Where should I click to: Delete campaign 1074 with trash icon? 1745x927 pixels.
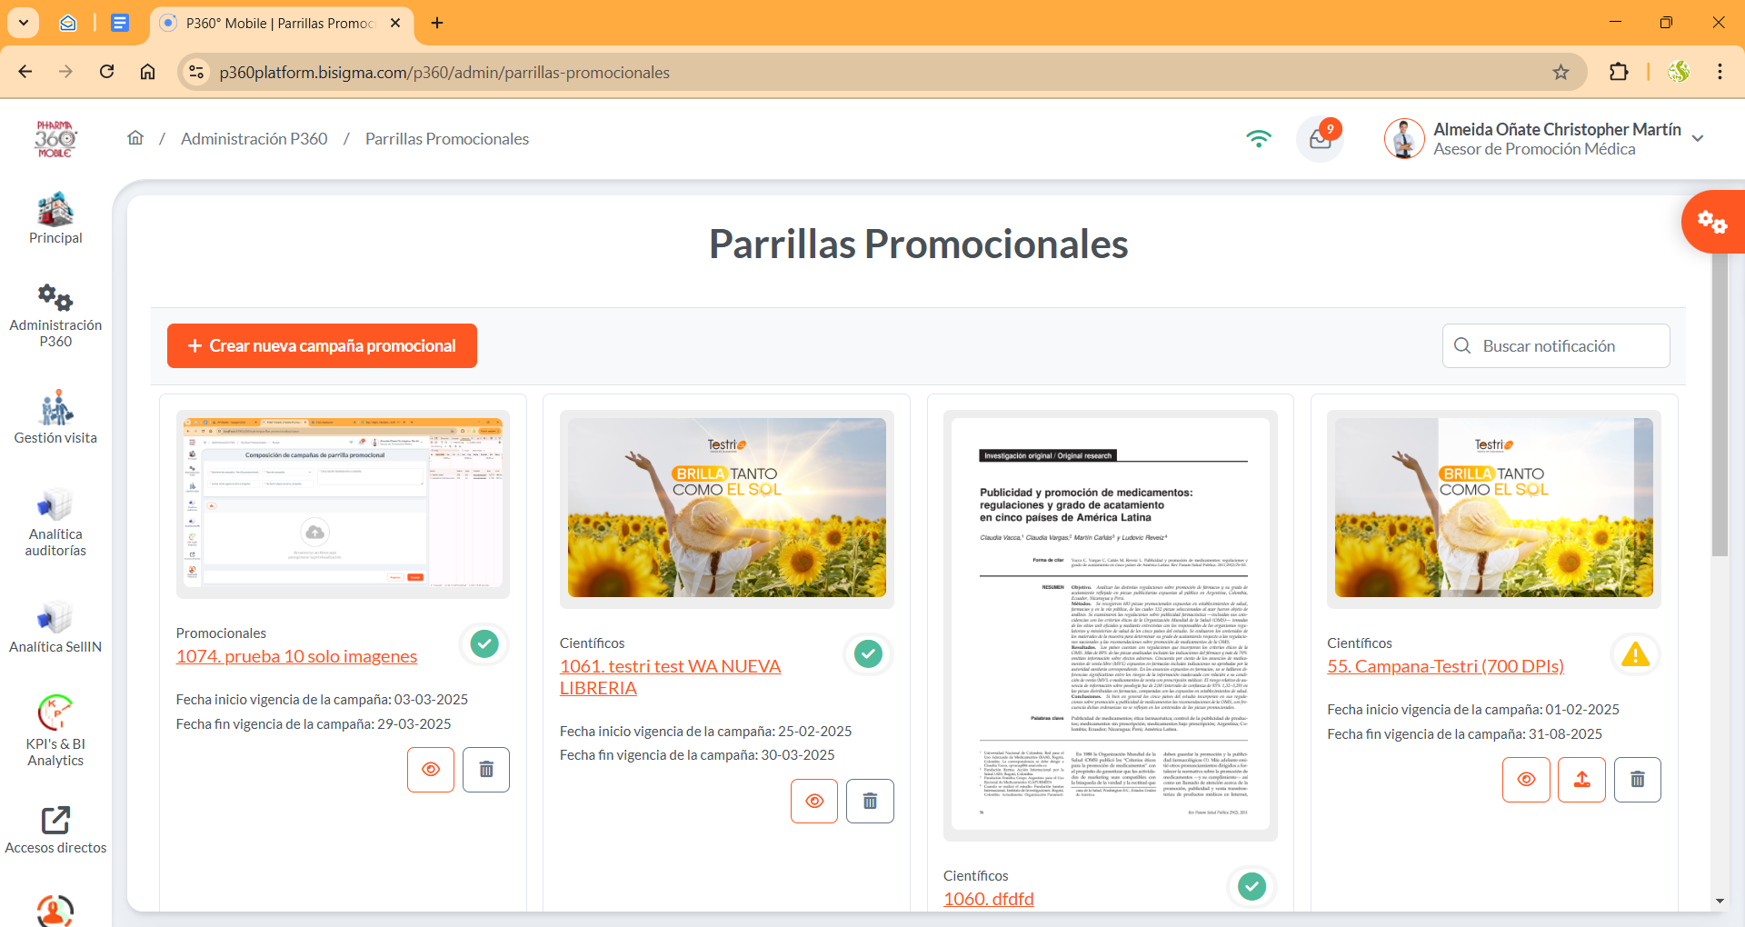tap(486, 770)
